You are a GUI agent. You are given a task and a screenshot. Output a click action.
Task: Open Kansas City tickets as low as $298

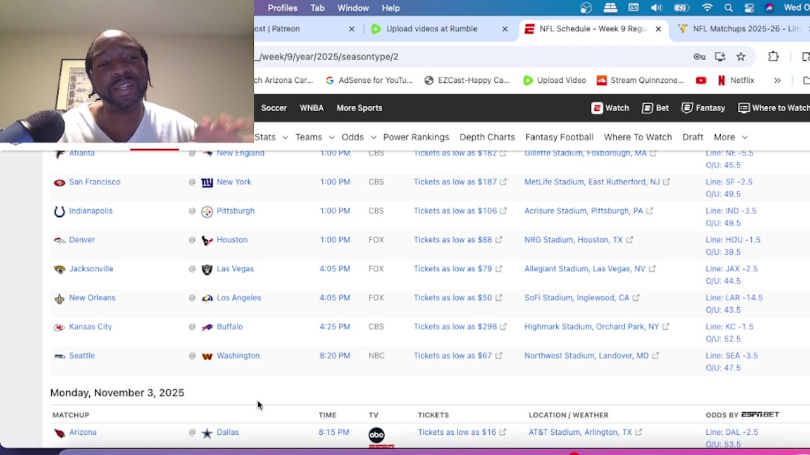(x=460, y=327)
